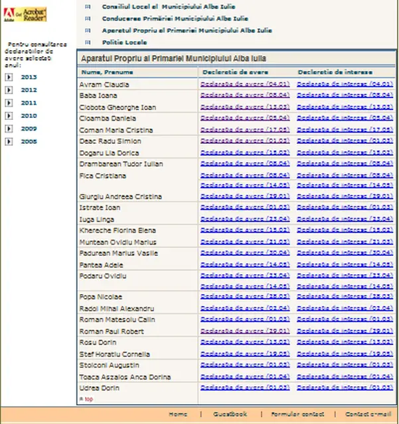This screenshot has width=399, height=424.
Task: Select year 2011 declarations
Action: click(x=29, y=103)
